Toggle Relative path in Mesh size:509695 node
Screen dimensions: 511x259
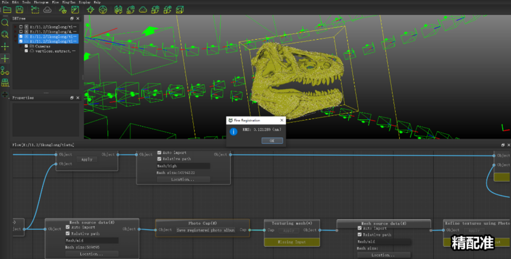tap(68, 233)
